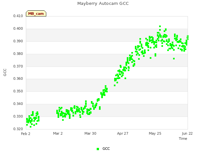This screenshot has height=155, width=207.
Task: Click the y-axis label 0.400
Action: coord(18,29)
